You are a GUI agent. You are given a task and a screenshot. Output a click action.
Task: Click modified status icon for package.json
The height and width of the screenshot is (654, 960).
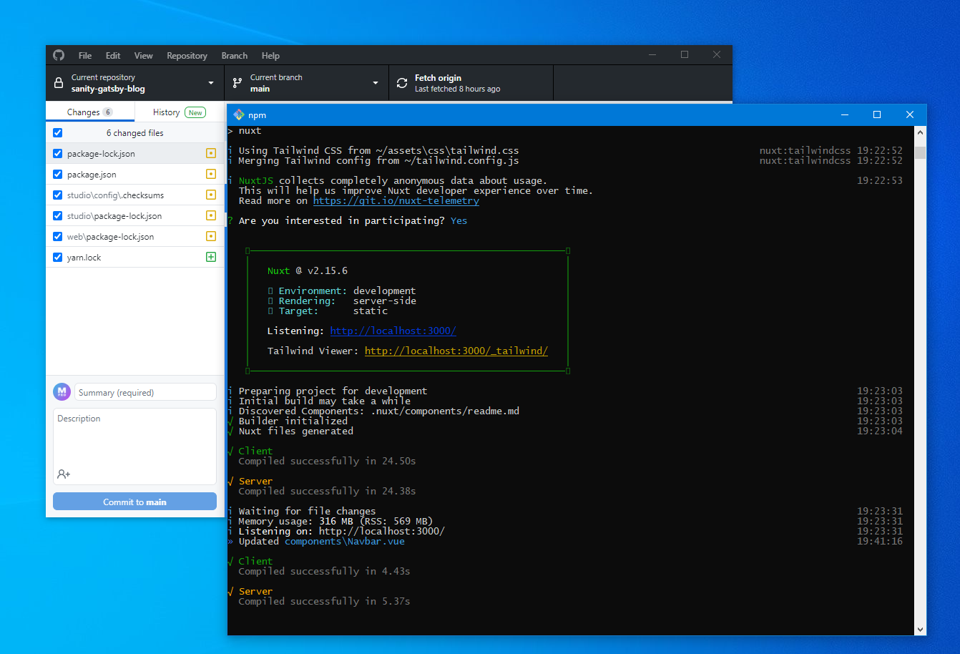click(211, 174)
